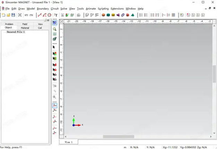This screenshot has height=150, width=217.
Task: Toggle the top view-mode button in vertical toolbar
Action: 54,22
